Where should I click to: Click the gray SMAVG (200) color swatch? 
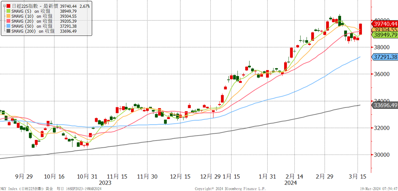9,31
